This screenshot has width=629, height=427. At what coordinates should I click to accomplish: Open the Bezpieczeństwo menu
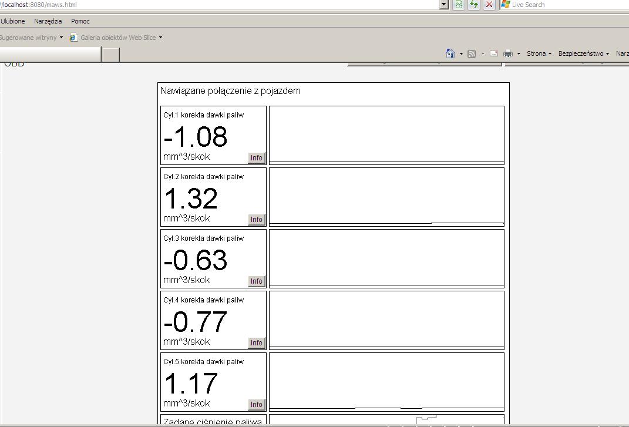point(584,53)
